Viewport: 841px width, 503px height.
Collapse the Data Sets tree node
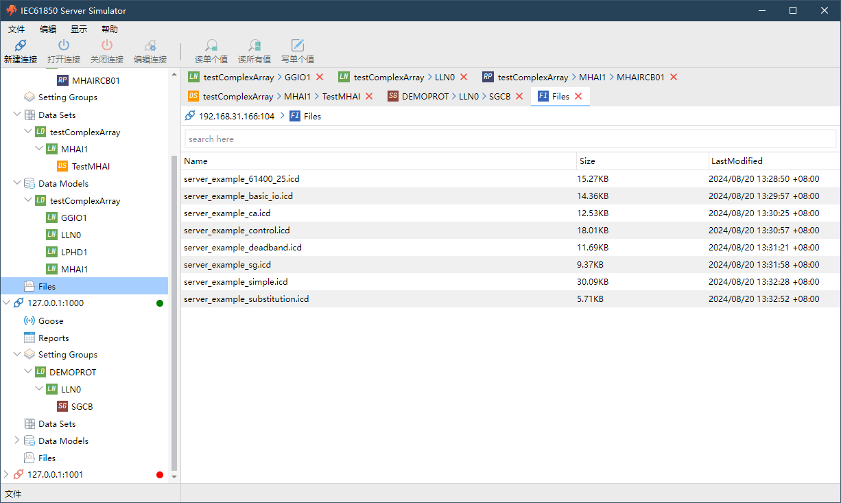(17, 115)
